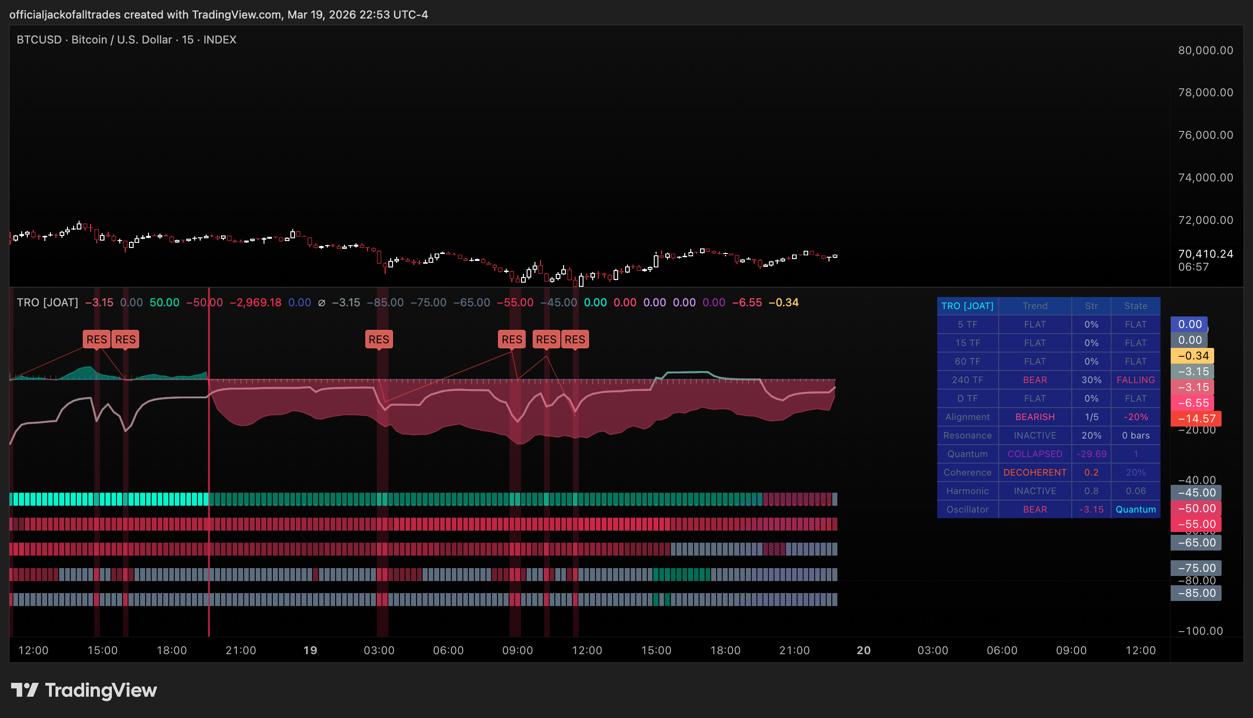This screenshot has width=1253, height=718.
Task: Click the 1/5 alignment value
Action: point(1091,417)
